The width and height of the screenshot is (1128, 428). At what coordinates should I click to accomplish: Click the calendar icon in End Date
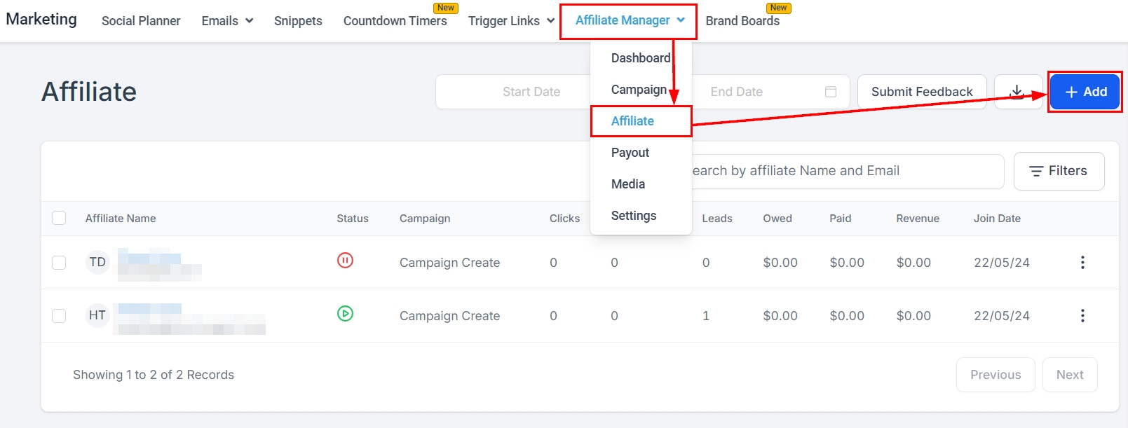click(x=831, y=92)
